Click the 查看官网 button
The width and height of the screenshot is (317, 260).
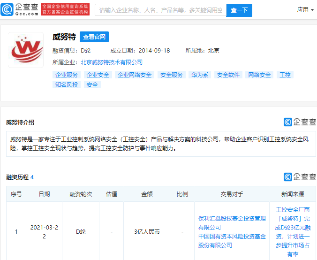pyautogui.click(x=94, y=37)
